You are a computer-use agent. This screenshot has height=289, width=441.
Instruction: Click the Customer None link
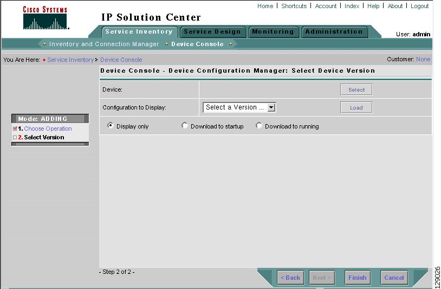[423, 60]
